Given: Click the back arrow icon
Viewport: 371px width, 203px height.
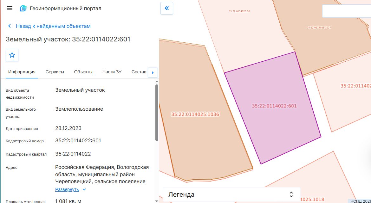Looking at the screenshot, I should pos(10,26).
